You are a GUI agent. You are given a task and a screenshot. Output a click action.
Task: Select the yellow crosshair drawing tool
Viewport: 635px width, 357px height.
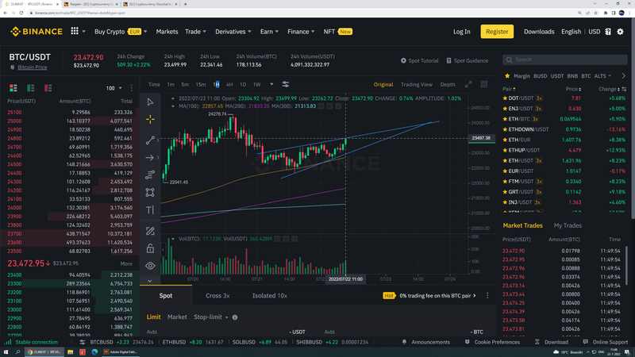150,120
